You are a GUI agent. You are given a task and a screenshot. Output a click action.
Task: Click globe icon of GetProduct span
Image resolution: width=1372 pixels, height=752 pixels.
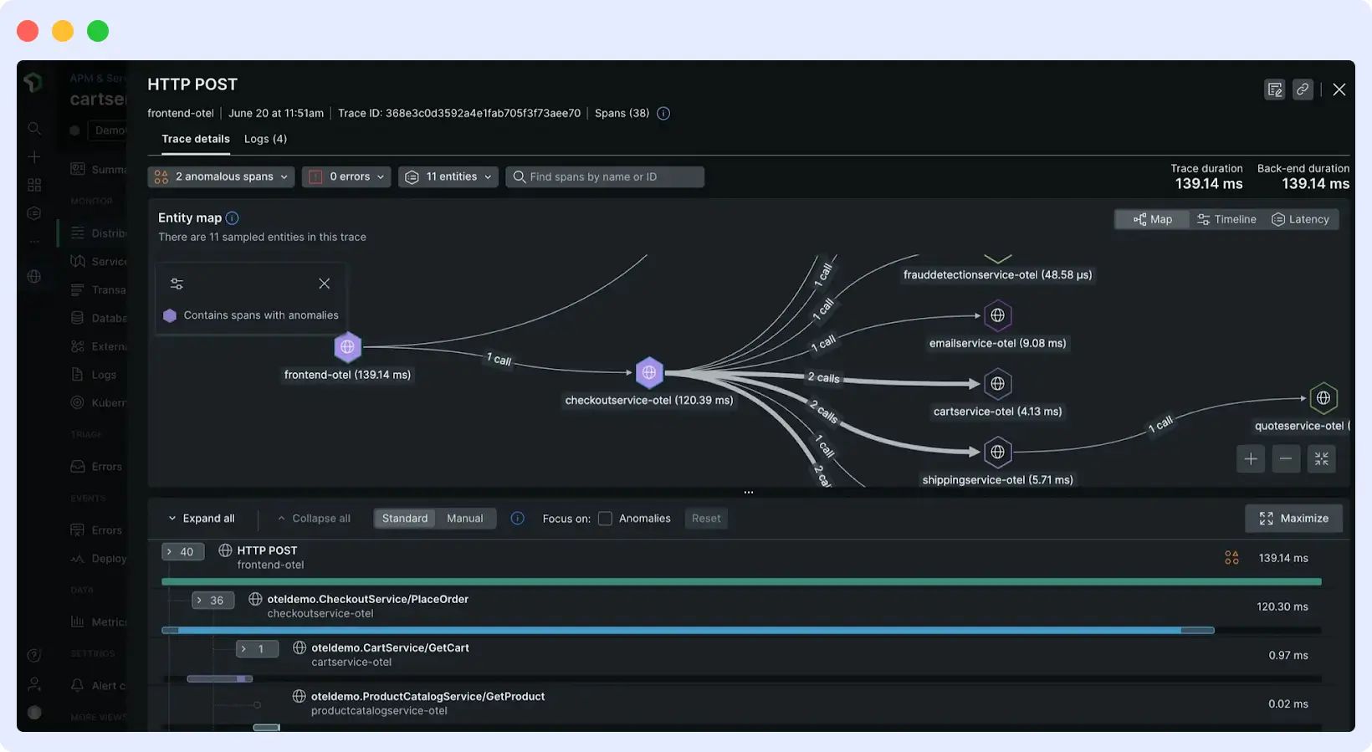click(299, 696)
